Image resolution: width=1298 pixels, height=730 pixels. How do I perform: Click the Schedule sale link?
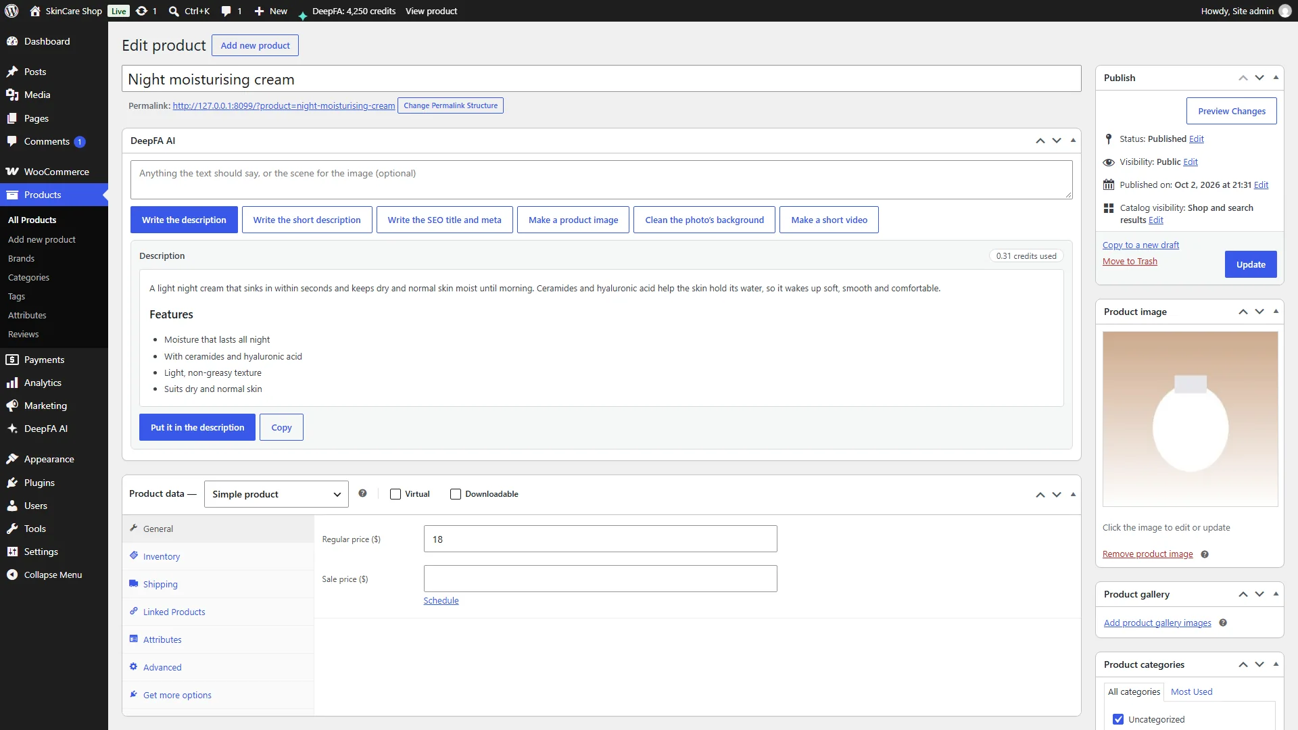pos(441,600)
